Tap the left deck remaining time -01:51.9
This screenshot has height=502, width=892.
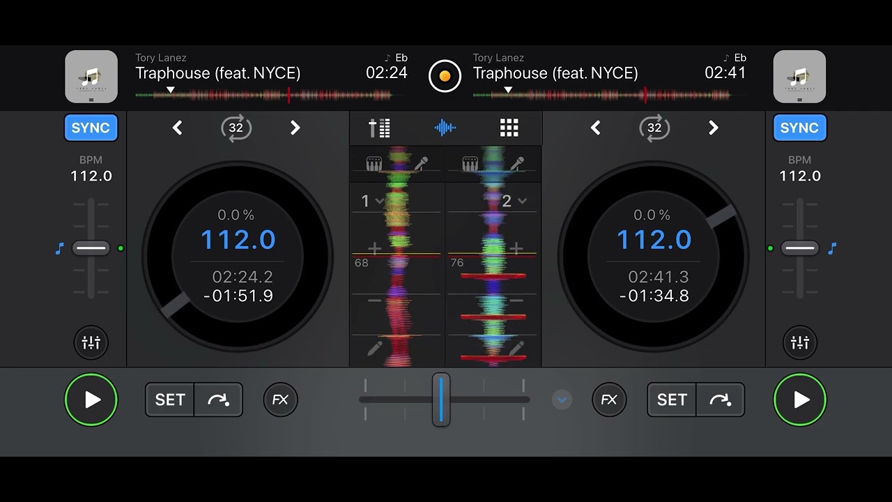click(238, 296)
